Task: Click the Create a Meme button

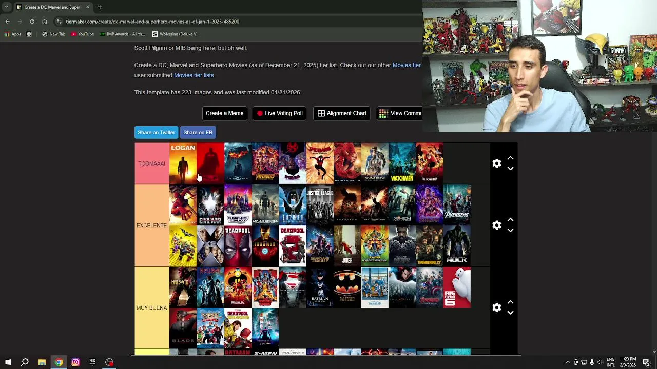Action: click(224, 113)
